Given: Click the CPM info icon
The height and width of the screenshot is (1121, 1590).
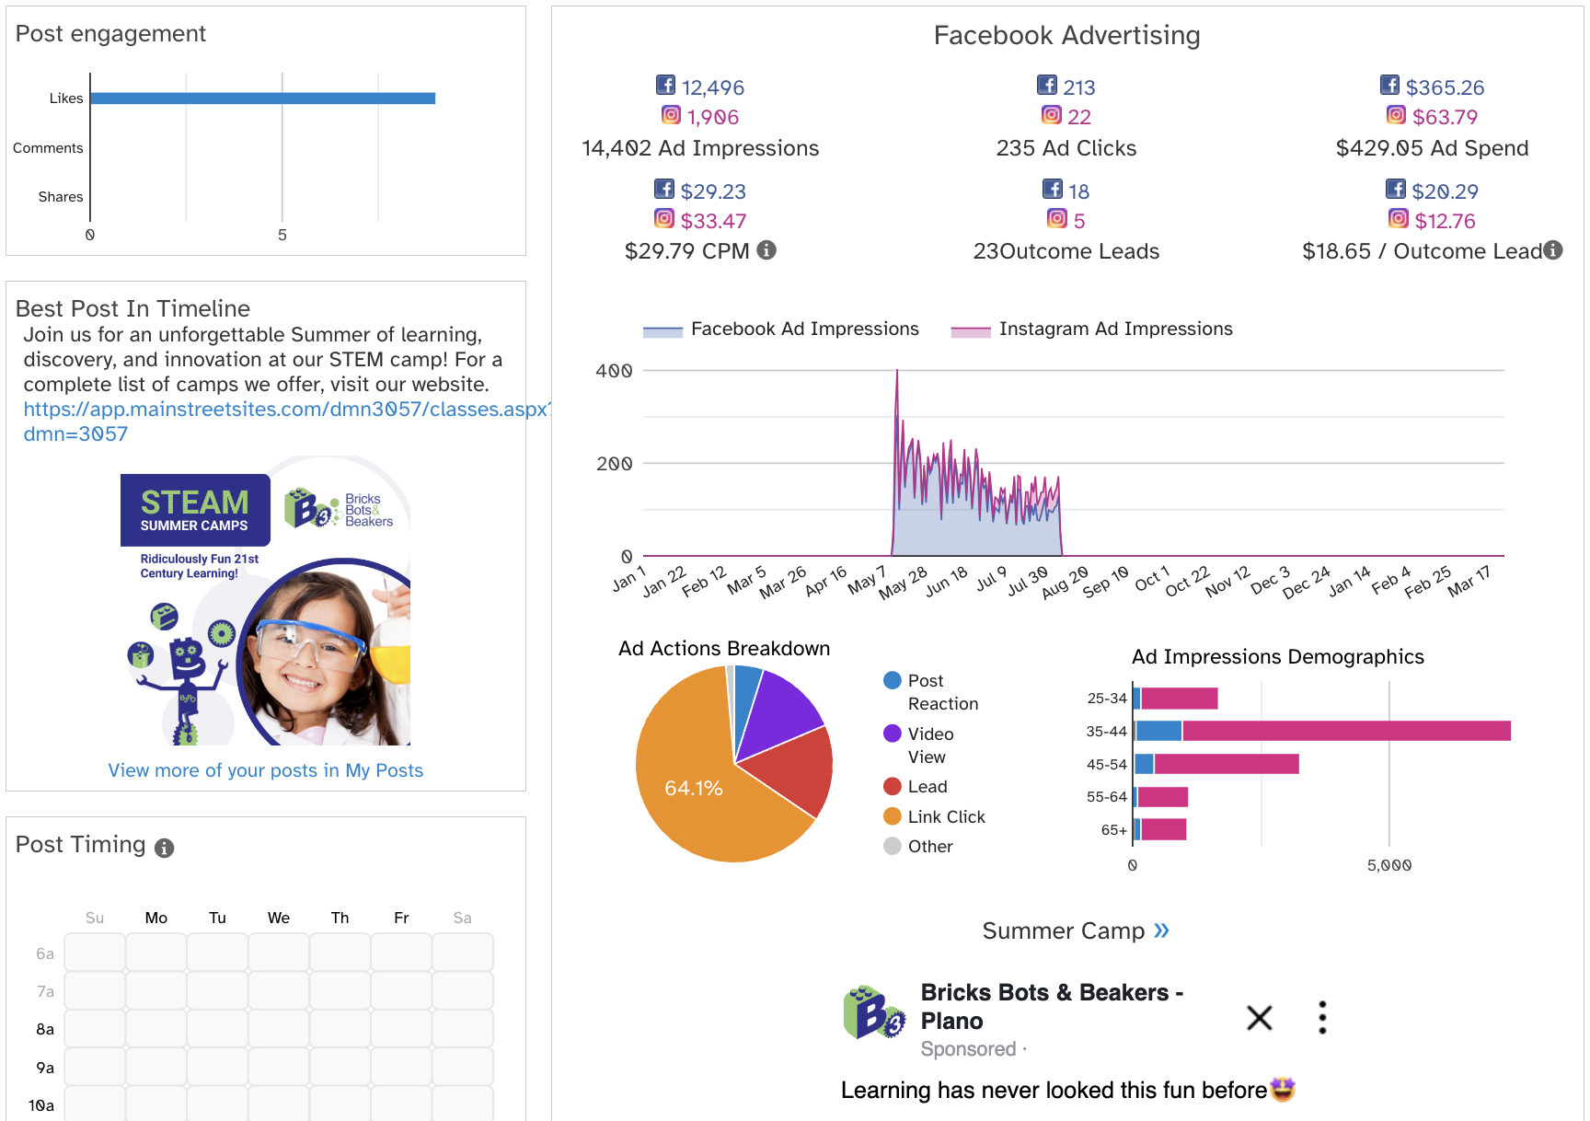Looking at the screenshot, I should [x=766, y=250].
